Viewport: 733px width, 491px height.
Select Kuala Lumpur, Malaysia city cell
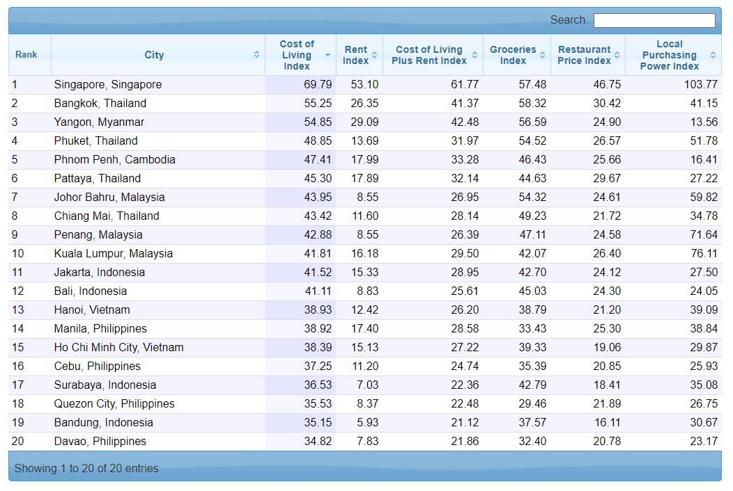coord(158,253)
